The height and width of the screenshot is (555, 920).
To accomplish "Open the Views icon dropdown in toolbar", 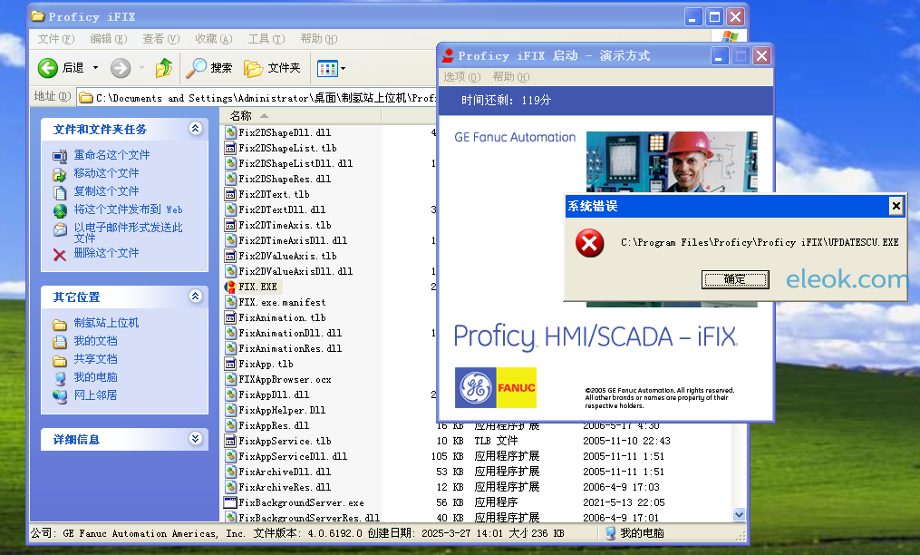I will click(x=331, y=69).
